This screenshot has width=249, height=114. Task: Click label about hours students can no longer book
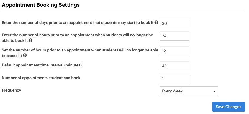(77, 38)
